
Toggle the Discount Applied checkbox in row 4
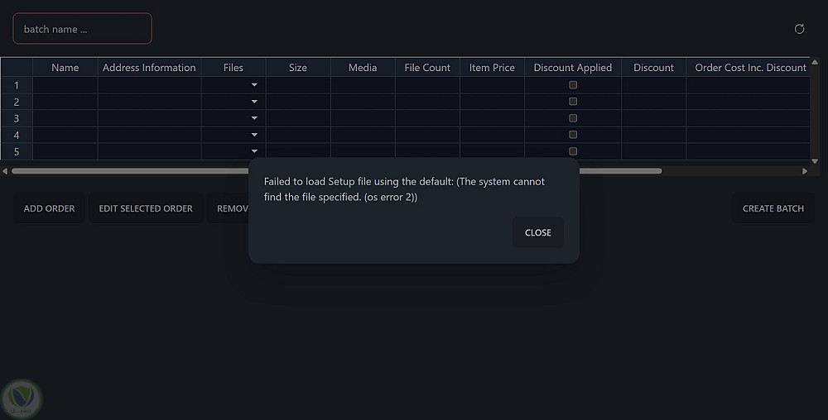point(573,135)
